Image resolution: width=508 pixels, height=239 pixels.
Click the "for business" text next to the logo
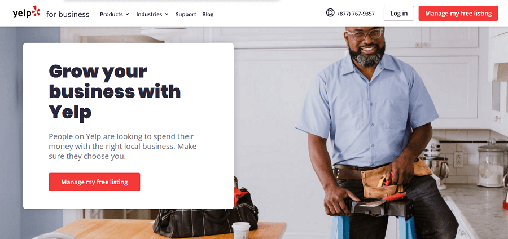(x=68, y=14)
